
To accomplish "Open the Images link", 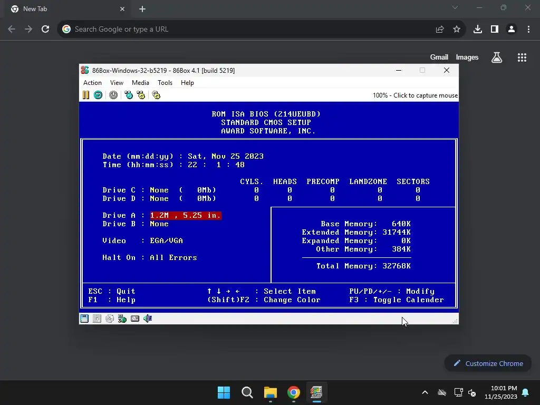I will pyautogui.click(x=467, y=57).
